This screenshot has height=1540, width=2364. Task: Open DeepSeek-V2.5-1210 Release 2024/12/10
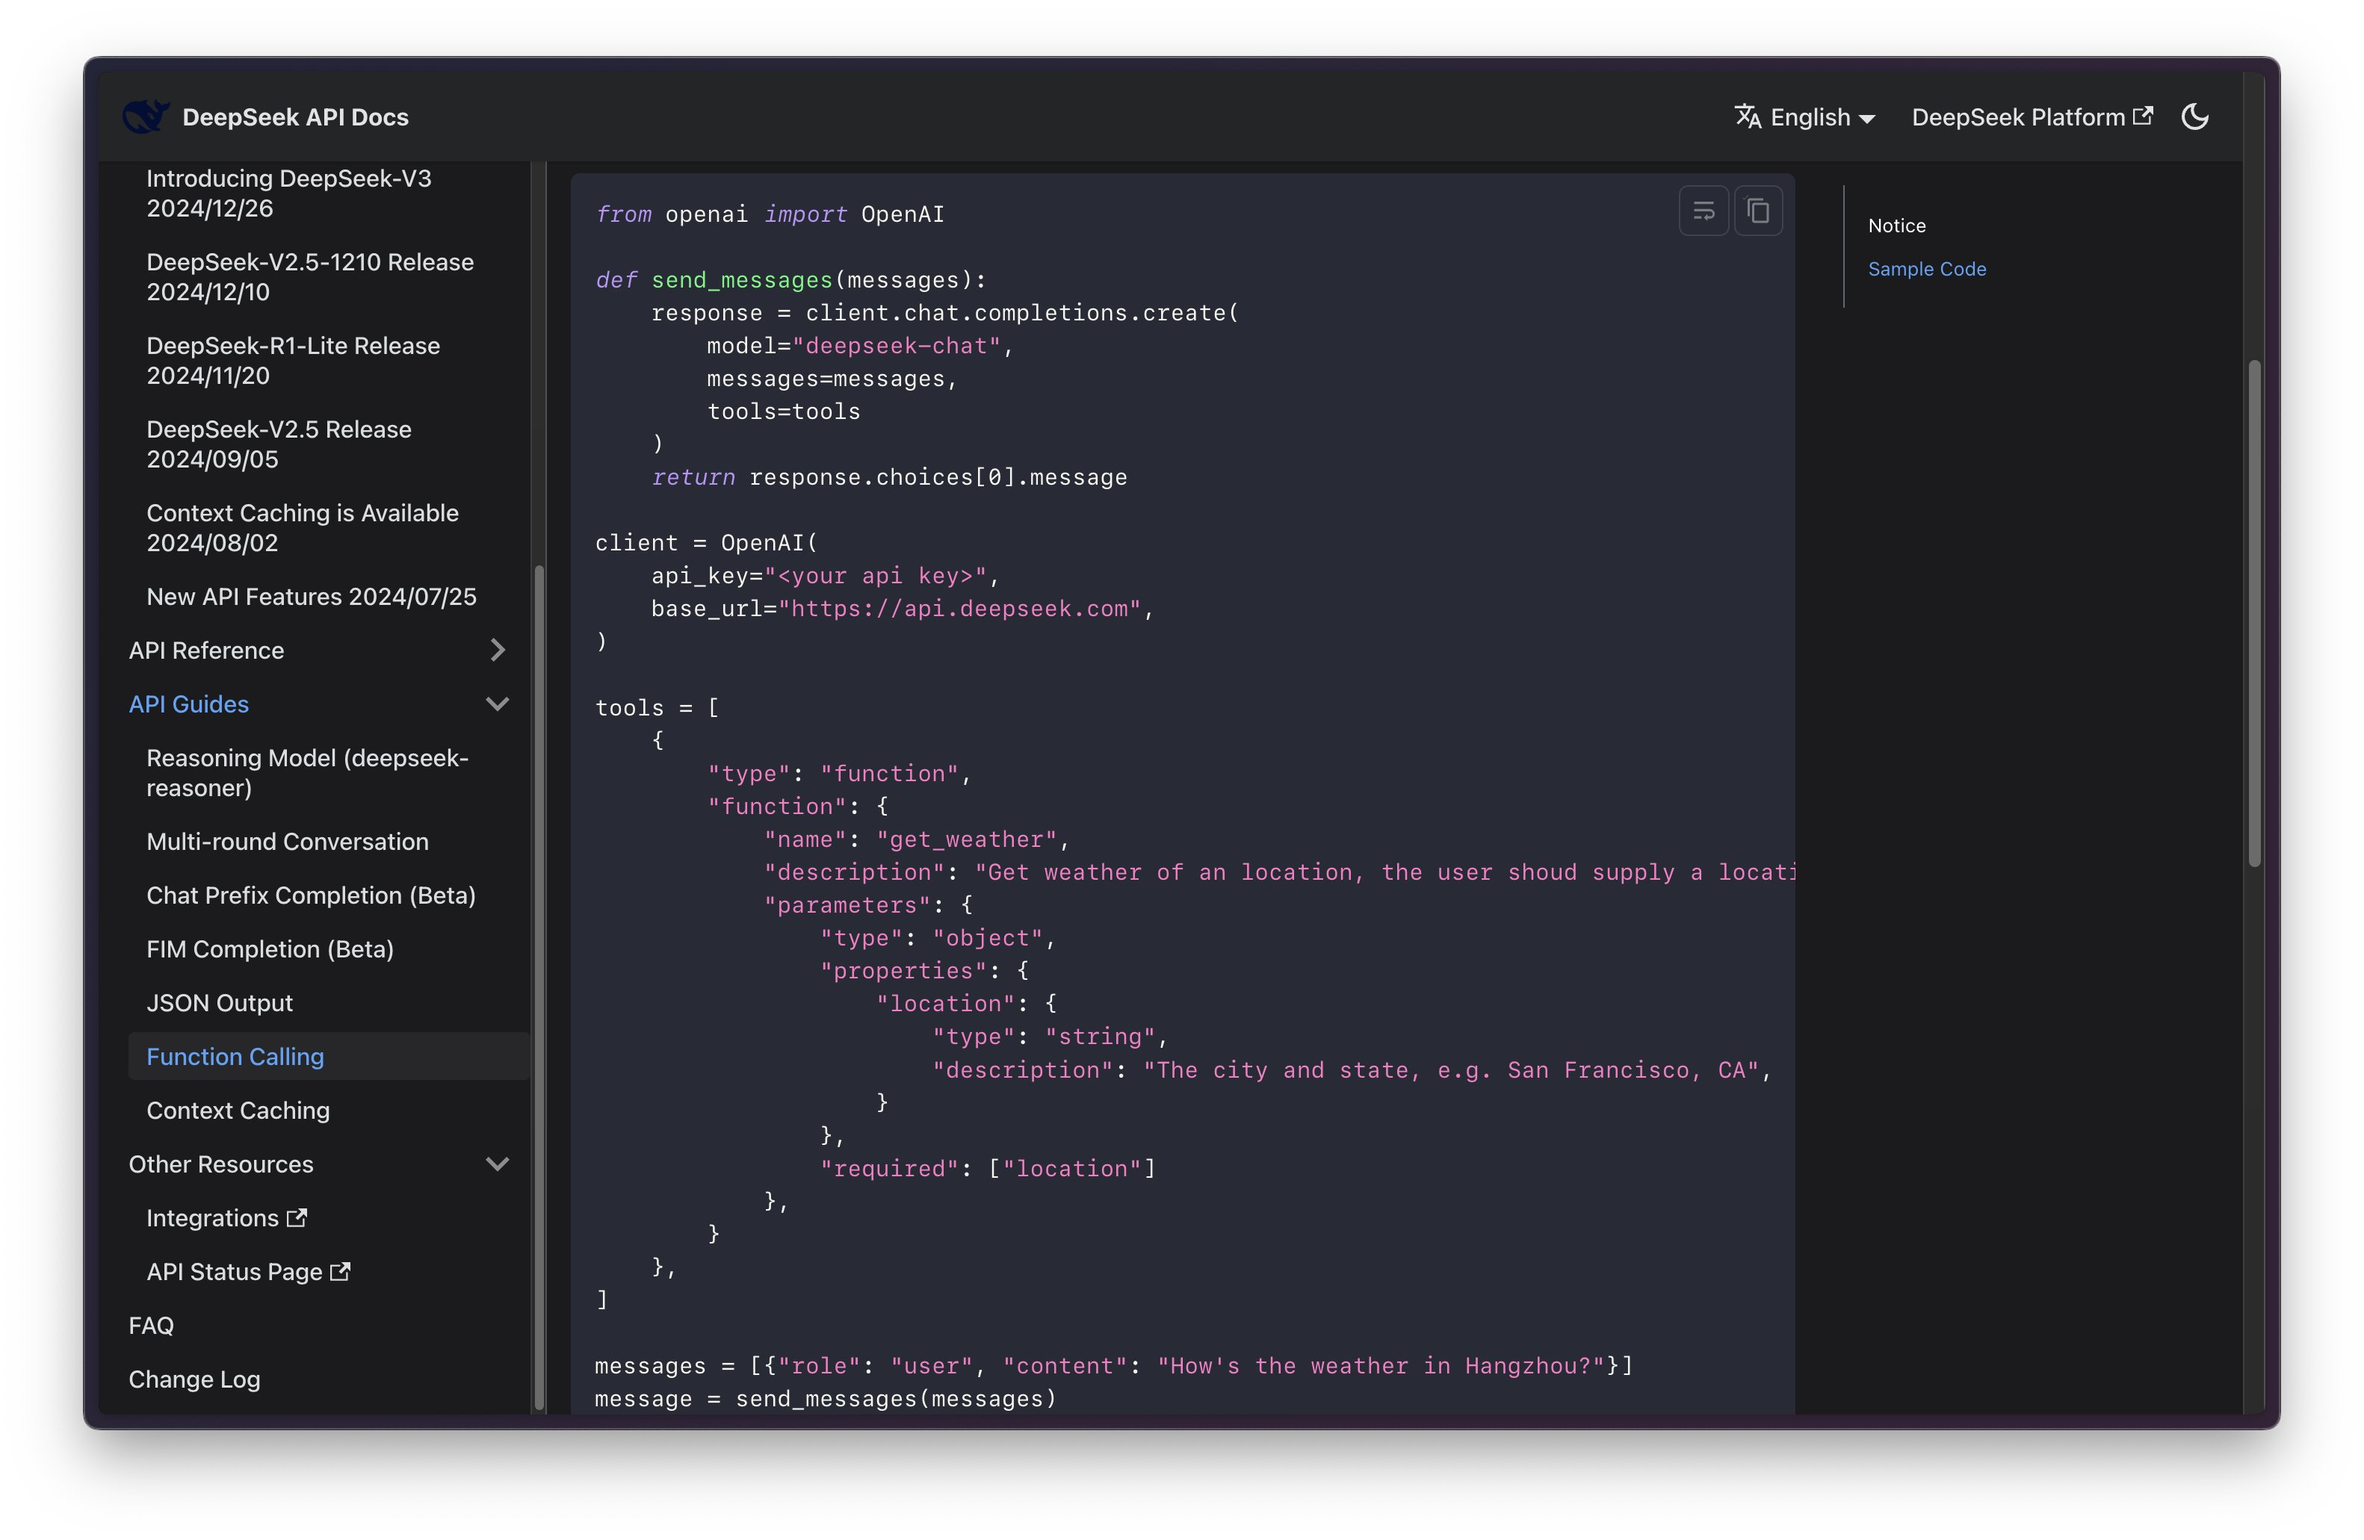[310, 277]
